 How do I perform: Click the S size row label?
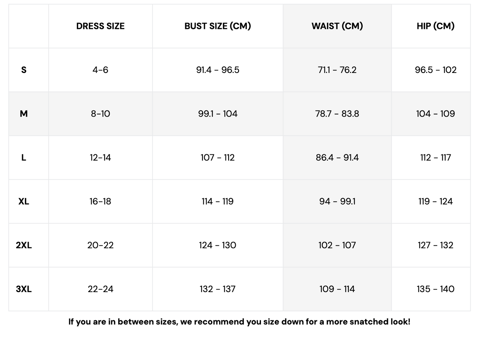pos(24,70)
